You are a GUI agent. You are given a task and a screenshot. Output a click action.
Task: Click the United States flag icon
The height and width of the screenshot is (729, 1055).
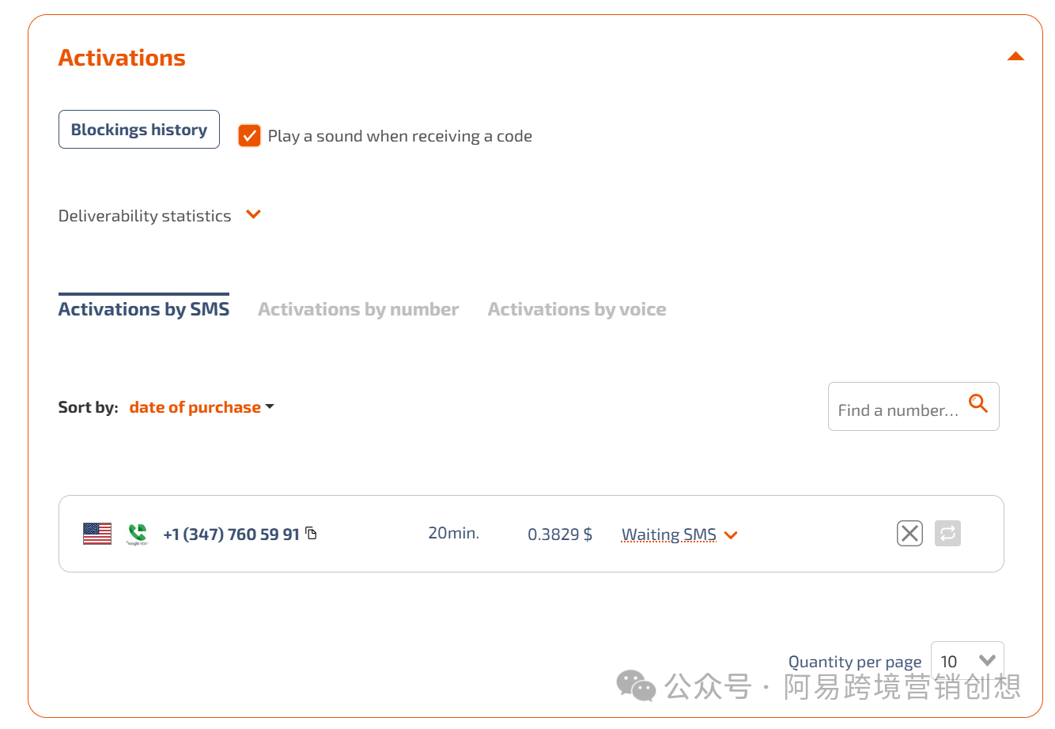click(x=97, y=534)
